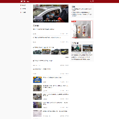Show the previous slide in the news carousel
The height and width of the screenshot is (119, 119).
click(x=35, y=12)
